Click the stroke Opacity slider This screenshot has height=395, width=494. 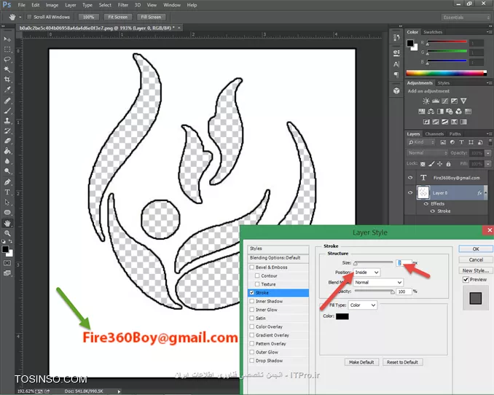[x=375, y=292]
